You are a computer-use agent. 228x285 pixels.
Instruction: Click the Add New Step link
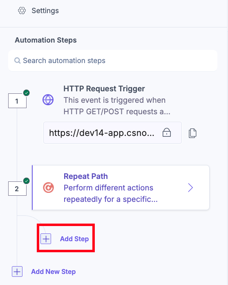click(x=54, y=271)
